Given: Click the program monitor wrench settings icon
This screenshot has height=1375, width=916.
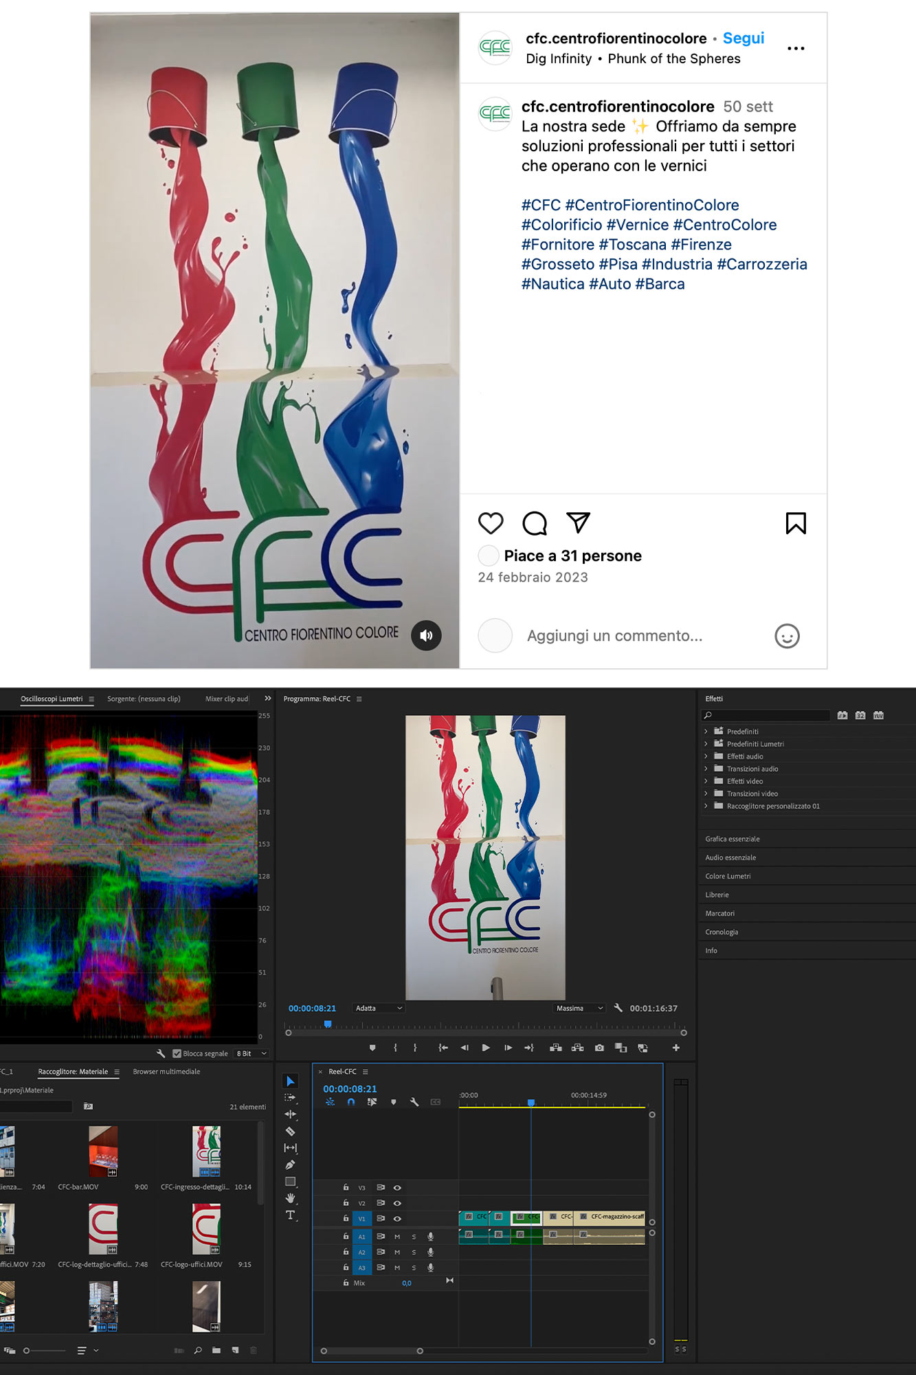Looking at the screenshot, I should pos(618,1007).
